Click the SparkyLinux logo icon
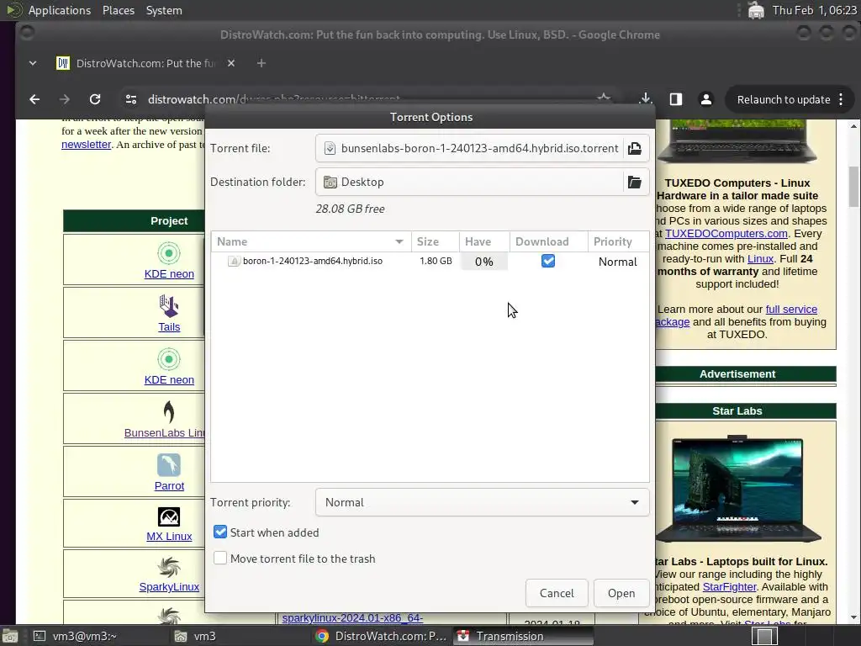This screenshot has height=646, width=861. (168, 568)
